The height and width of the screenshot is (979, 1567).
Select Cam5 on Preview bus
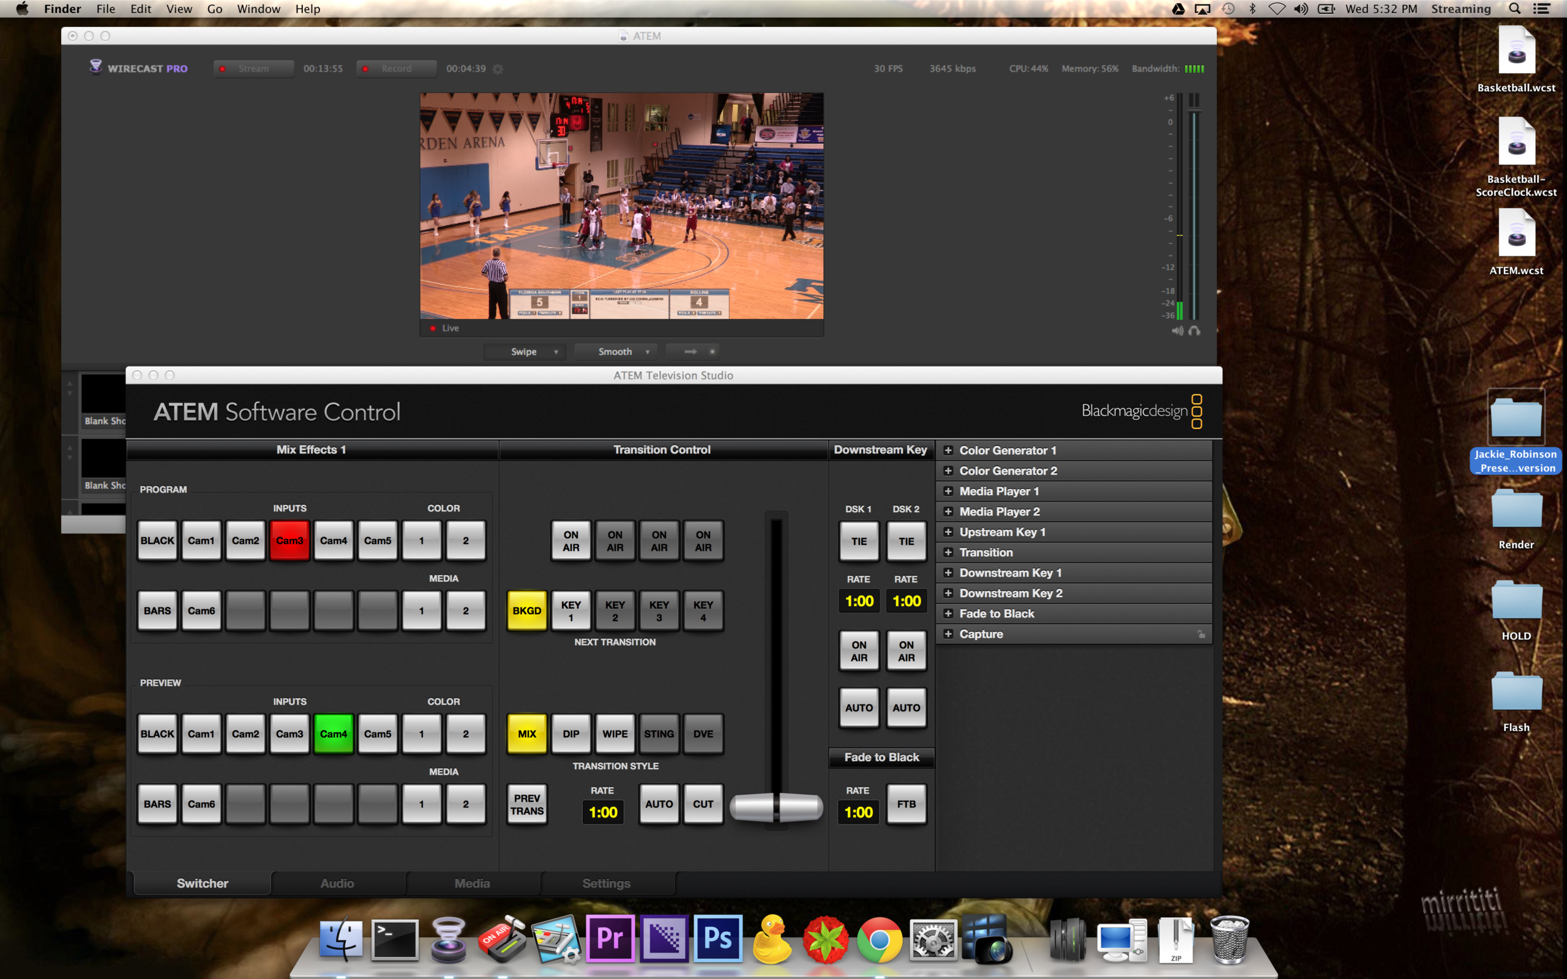coord(378,734)
